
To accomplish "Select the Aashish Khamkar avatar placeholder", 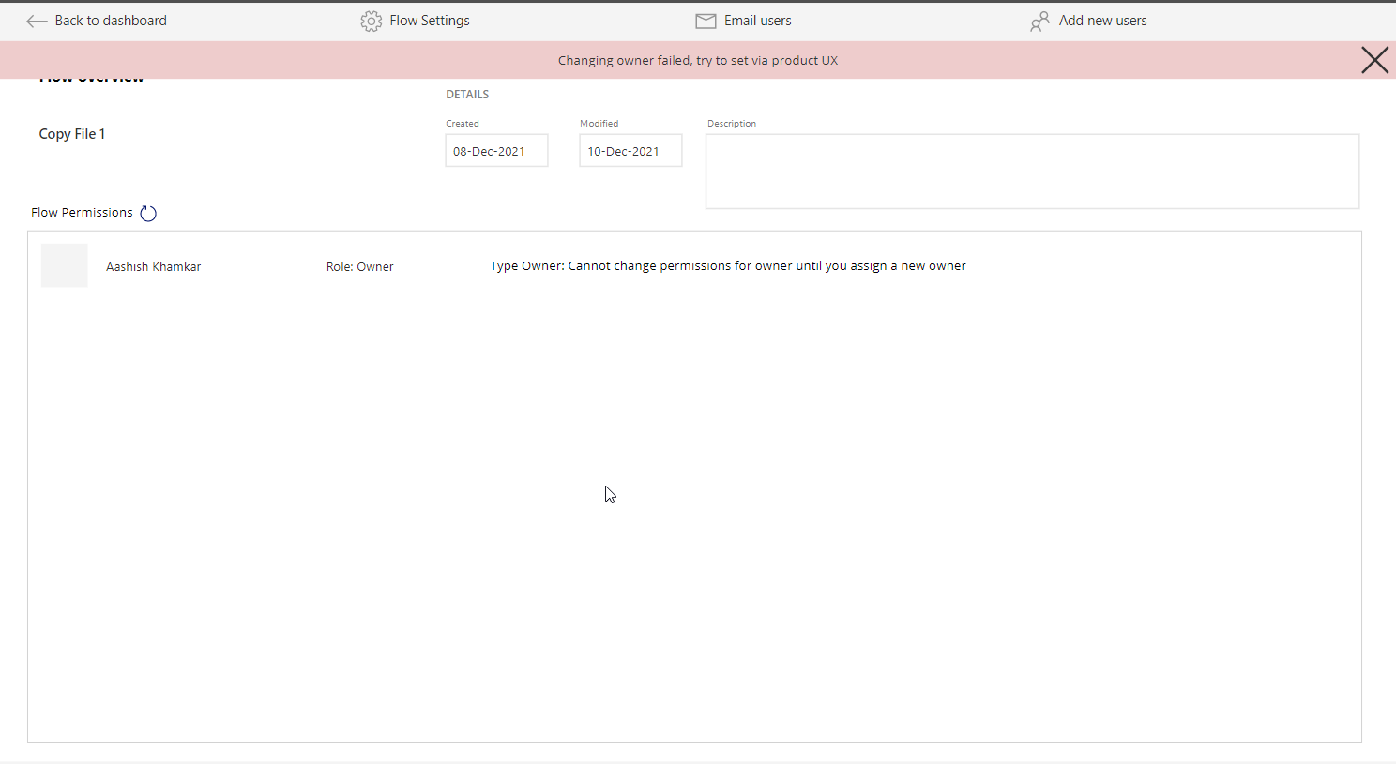I will click(x=64, y=265).
